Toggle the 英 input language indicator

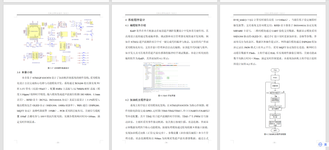point(325,144)
